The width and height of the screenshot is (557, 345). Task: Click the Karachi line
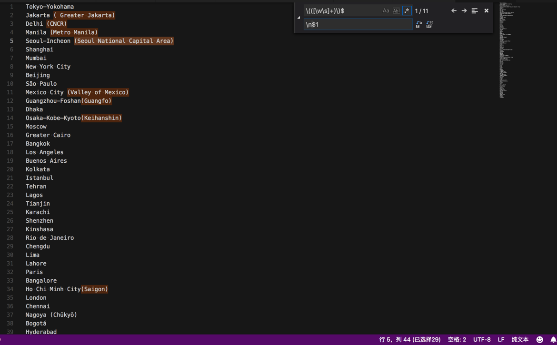pyautogui.click(x=38, y=212)
